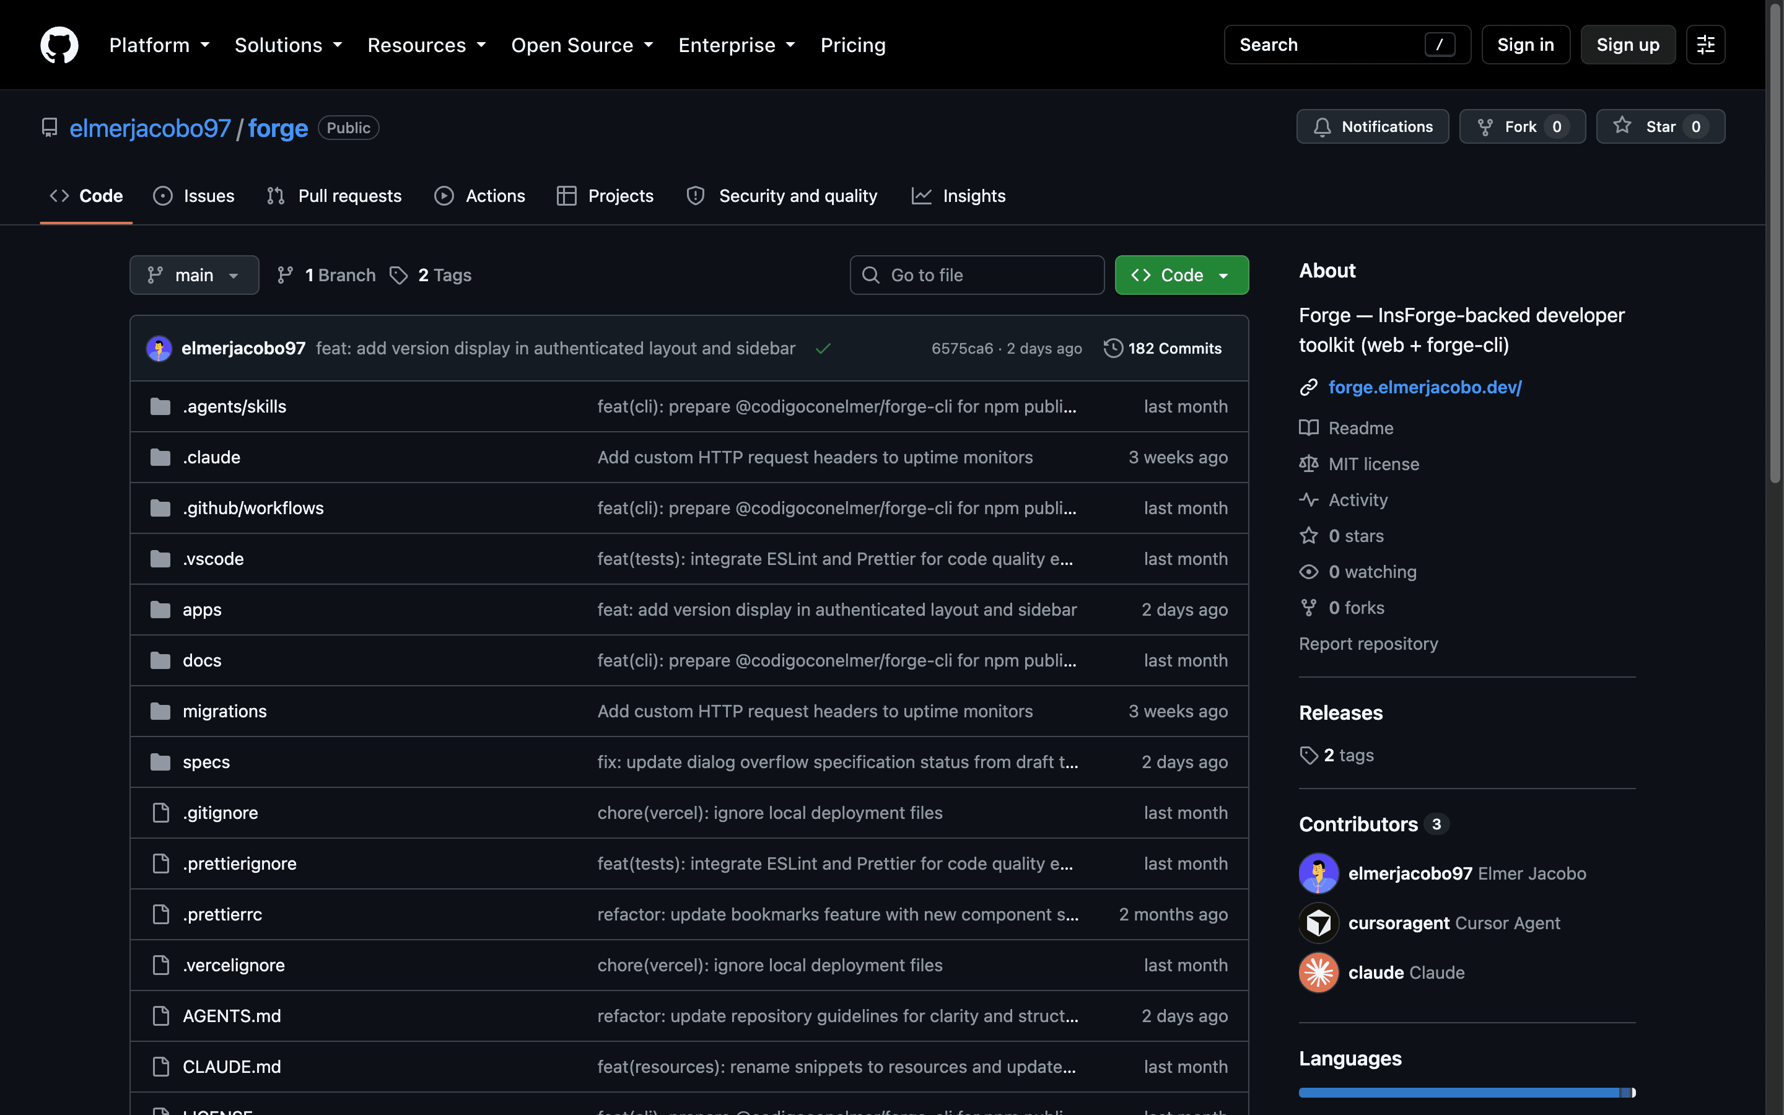Click the .gitignore file icon
Image resolution: width=1784 pixels, height=1115 pixels.
(160, 813)
